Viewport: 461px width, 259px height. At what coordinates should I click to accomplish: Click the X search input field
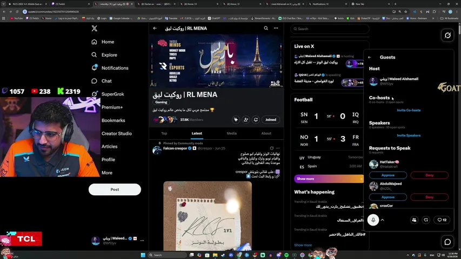coord(330,29)
